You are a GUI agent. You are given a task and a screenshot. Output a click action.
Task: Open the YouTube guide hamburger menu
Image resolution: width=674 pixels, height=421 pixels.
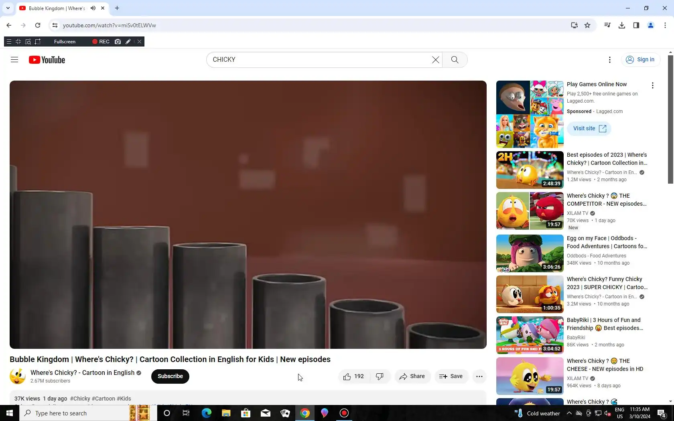tap(14, 60)
